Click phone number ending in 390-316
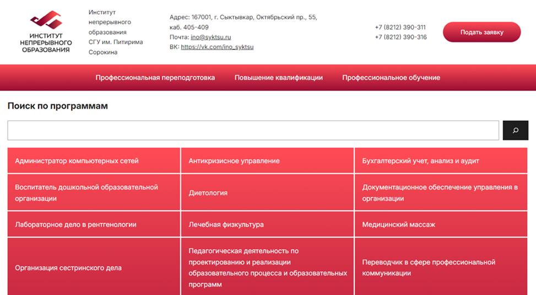Viewport: 536px width, 295px height. pyautogui.click(x=400, y=37)
